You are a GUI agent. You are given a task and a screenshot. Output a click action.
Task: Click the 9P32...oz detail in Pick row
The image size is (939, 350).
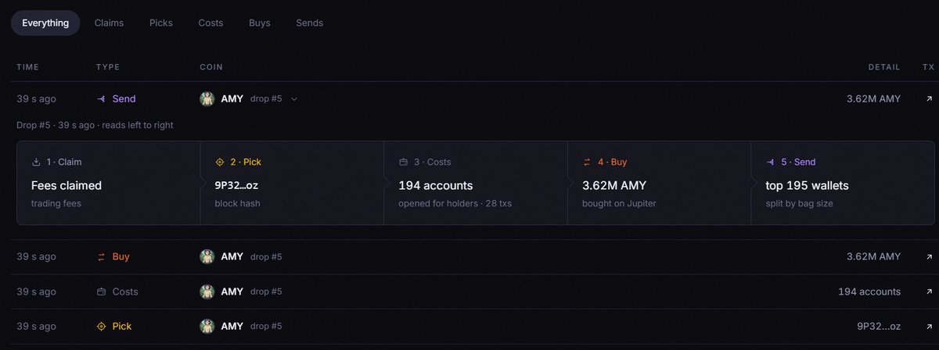coord(879,327)
